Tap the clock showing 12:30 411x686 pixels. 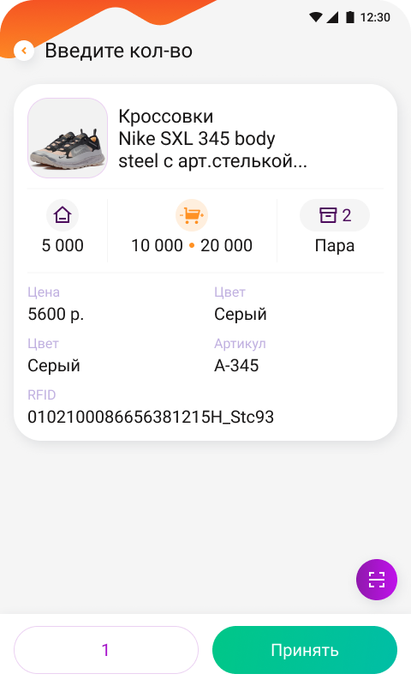375,17
